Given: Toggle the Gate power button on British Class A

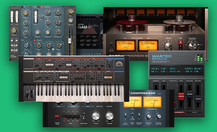Looking at the screenshot, I should (22, 7).
